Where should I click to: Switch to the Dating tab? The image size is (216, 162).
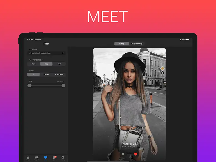[x=122, y=44]
